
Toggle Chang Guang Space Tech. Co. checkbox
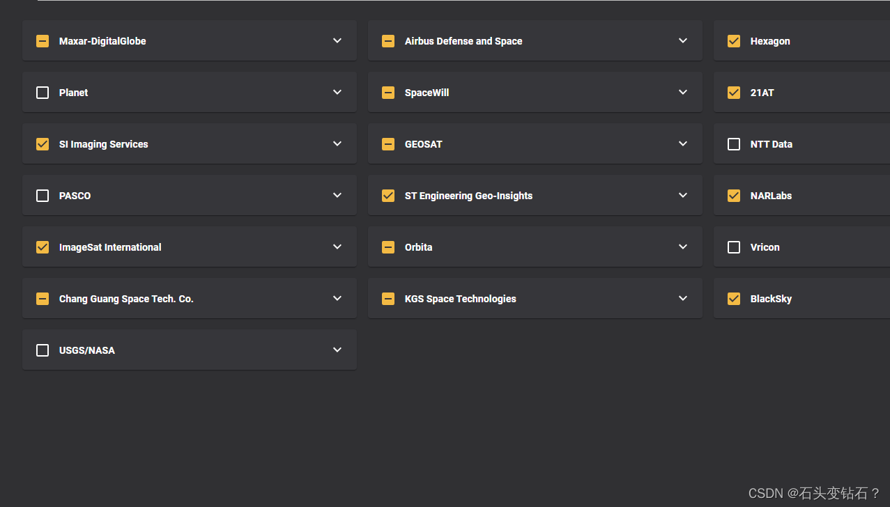[43, 299]
